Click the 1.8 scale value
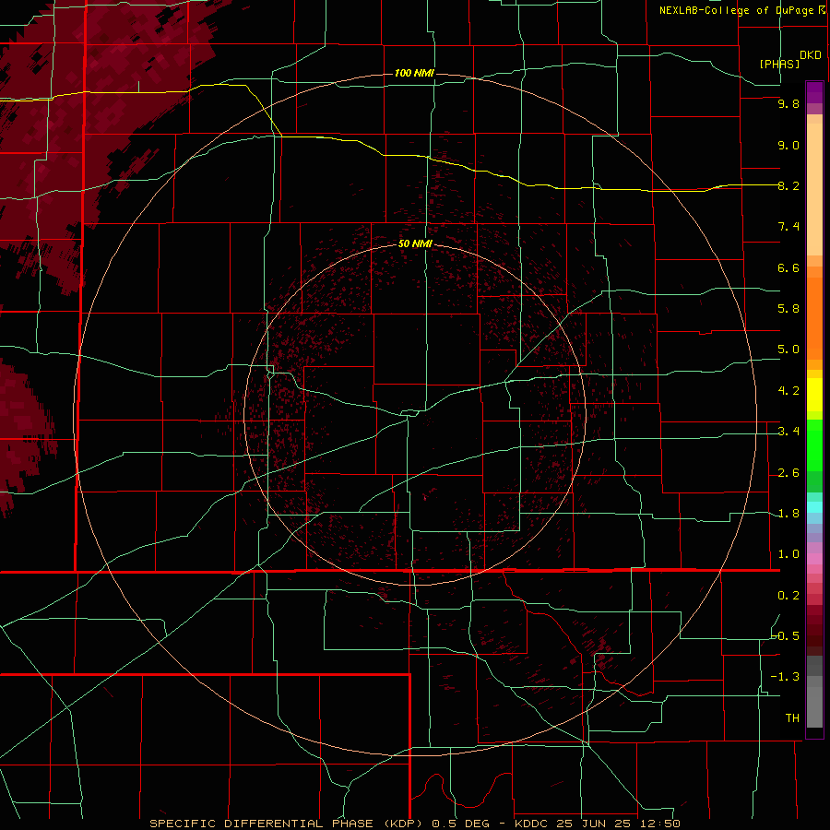830x830 pixels. pyautogui.click(x=788, y=514)
